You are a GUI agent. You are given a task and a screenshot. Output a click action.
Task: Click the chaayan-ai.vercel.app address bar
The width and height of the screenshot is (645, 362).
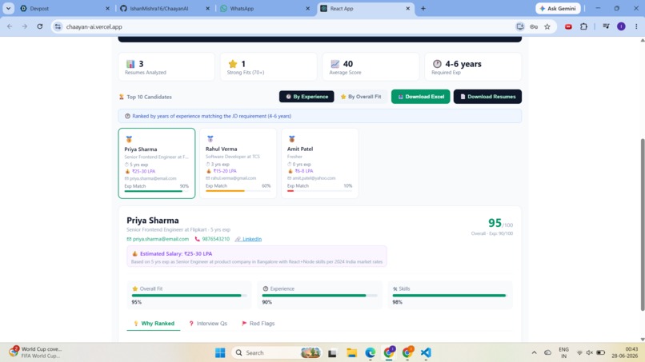(x=288, y=26)
